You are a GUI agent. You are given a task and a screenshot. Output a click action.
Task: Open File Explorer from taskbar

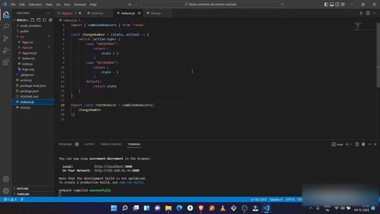pos(168,208)
